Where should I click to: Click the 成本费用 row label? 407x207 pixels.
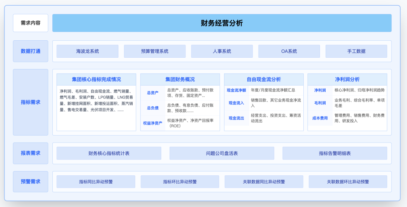point(320,118)
